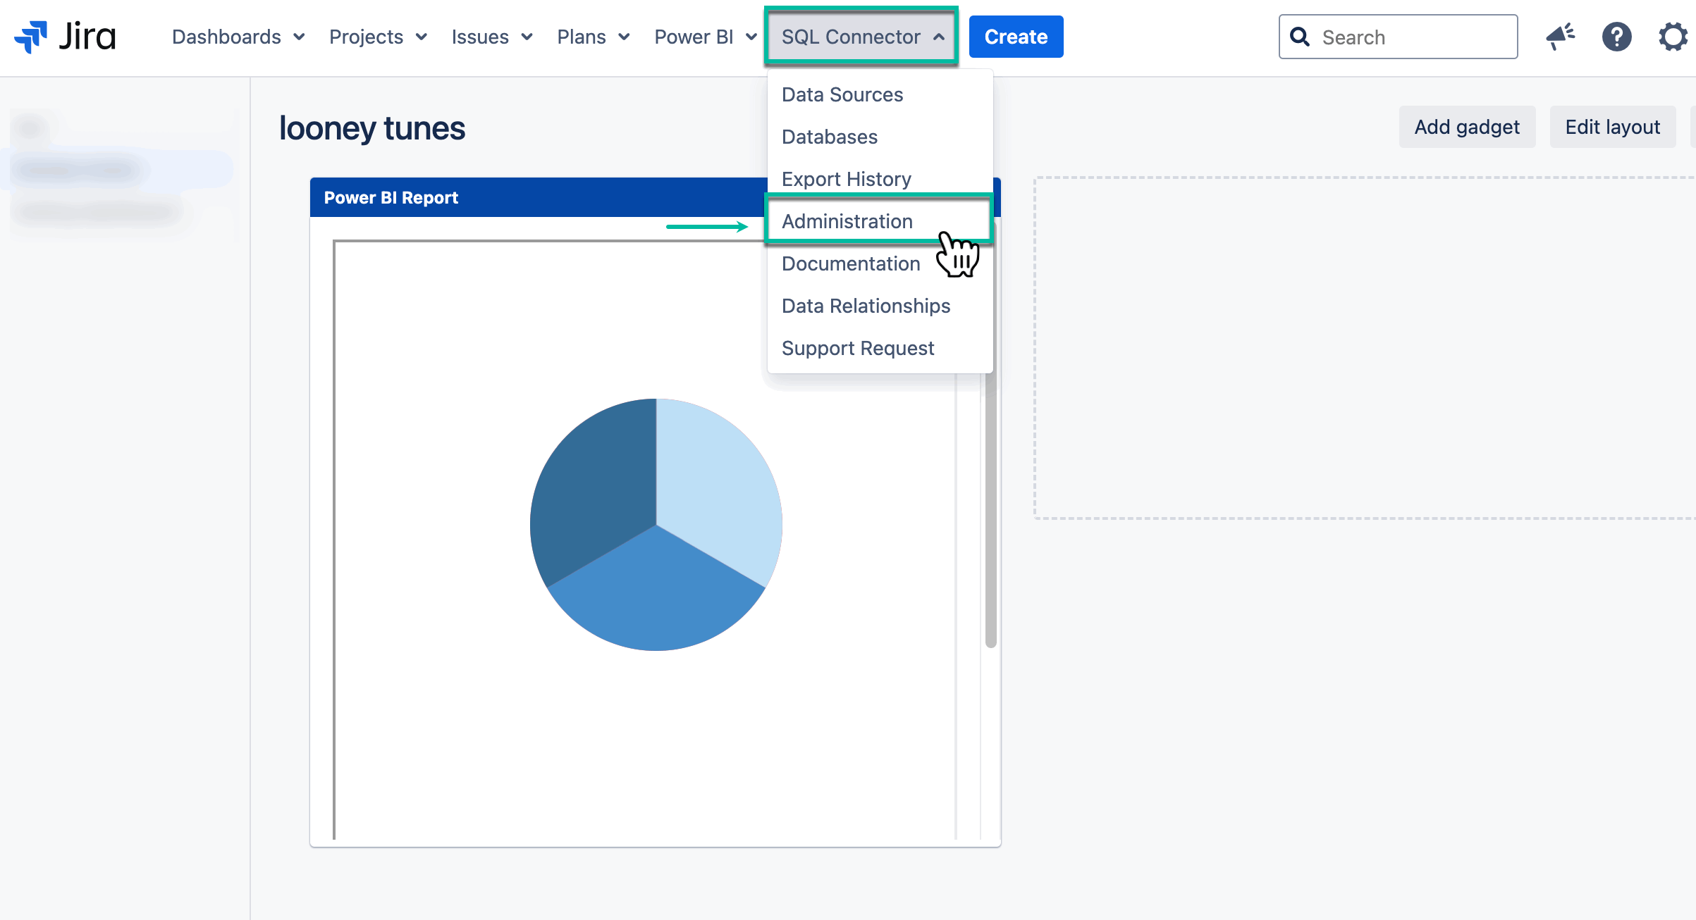Click the Edit layout button
The height and width of the screenshot is (920, 1696).
(1612, 127)
